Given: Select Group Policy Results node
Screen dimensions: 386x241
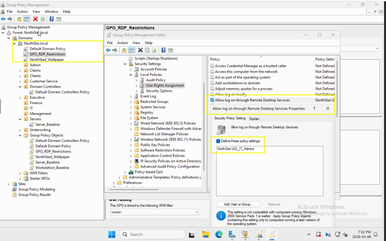Looking at the screenshot, I should (x=34, y=195).
